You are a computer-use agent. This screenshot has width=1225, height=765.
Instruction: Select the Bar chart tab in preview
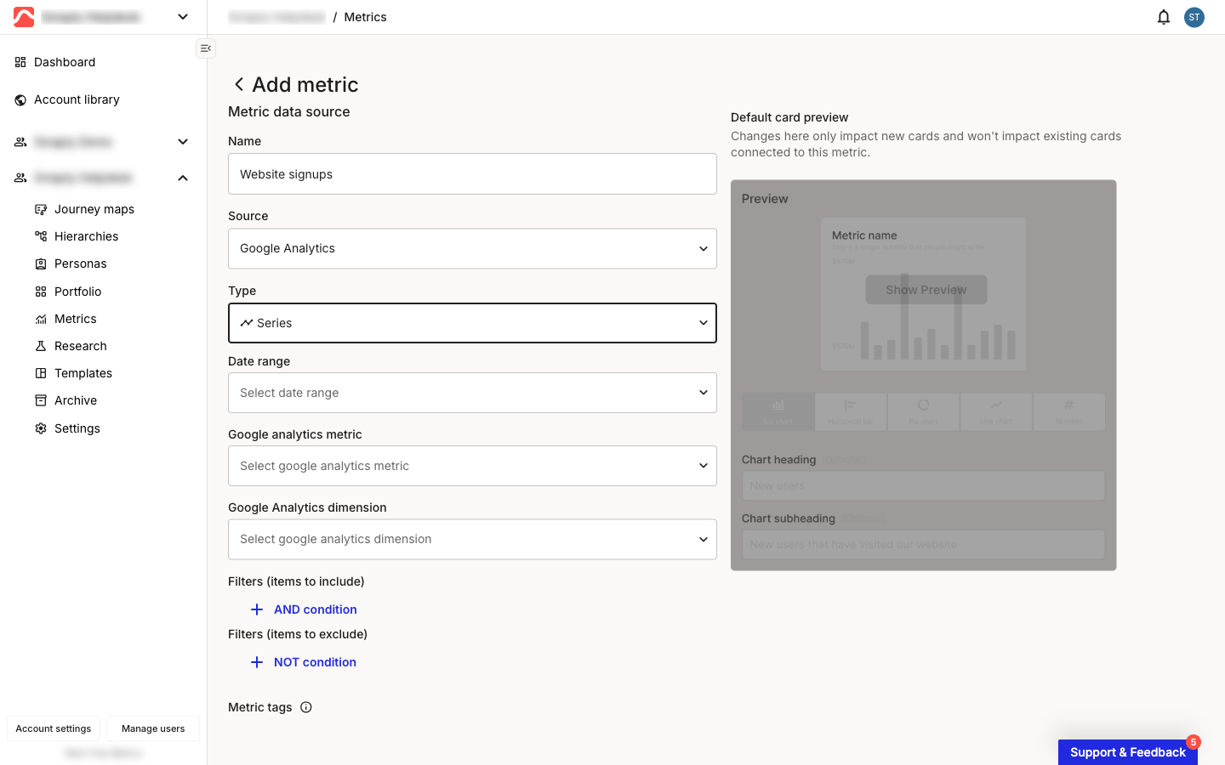tap(778, 411)
